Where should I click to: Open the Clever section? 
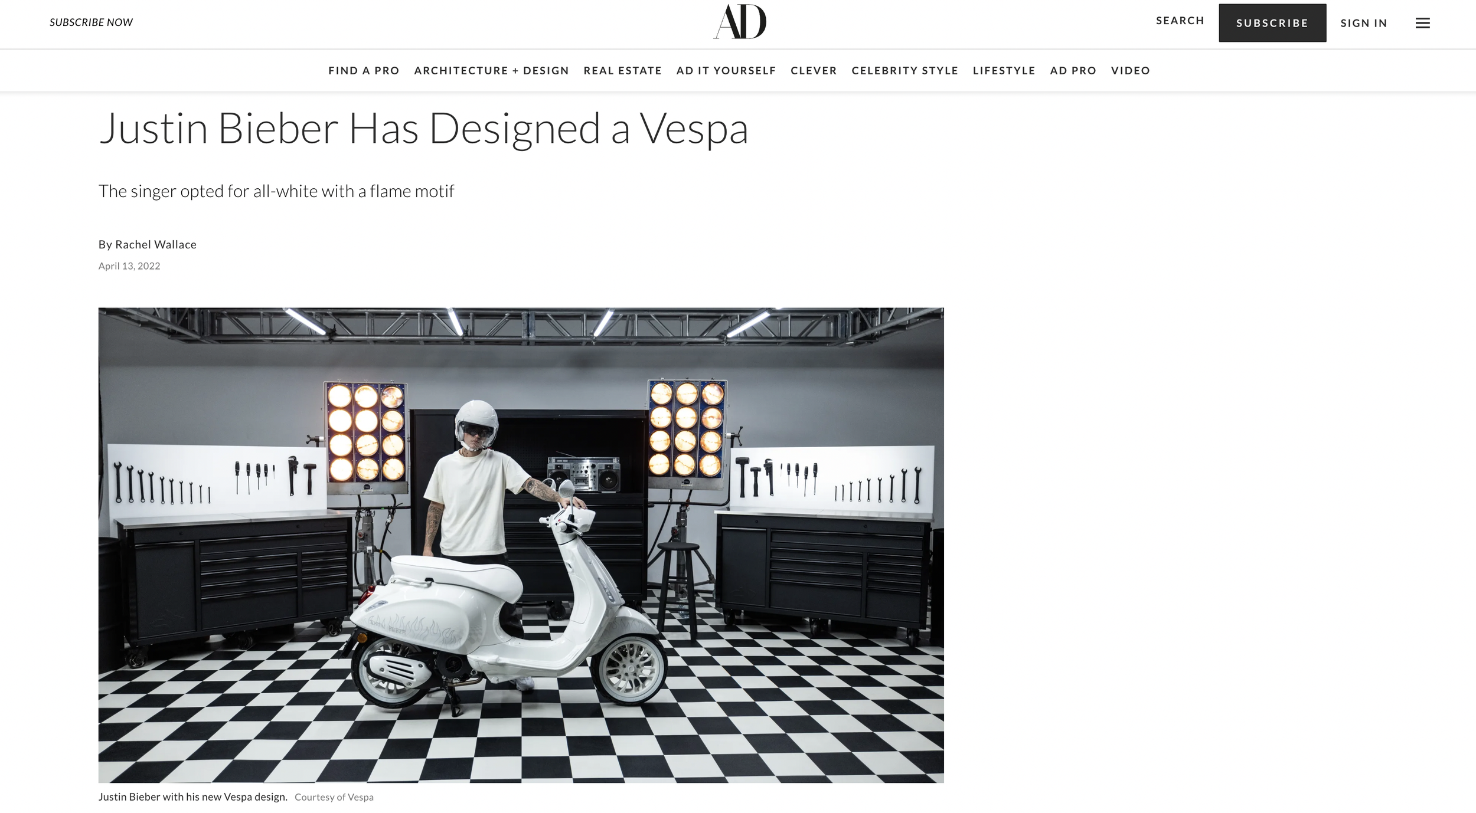(814, 71)
